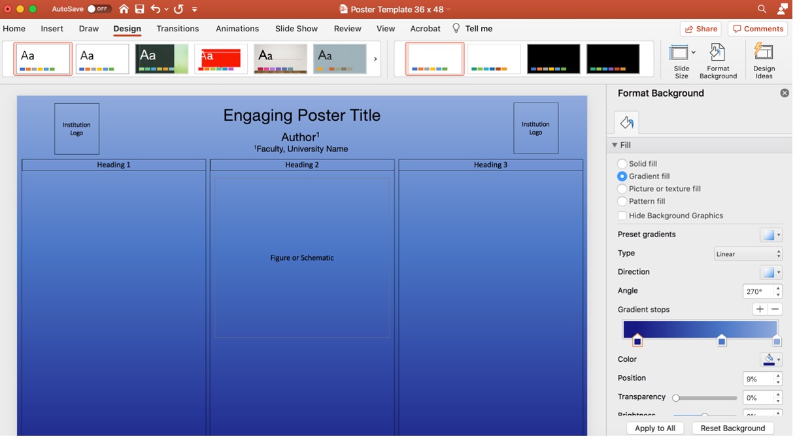Switch to the Transitions ribbon tab
Viewport: 795px width, 439px height.
click(x=177, y=29)
